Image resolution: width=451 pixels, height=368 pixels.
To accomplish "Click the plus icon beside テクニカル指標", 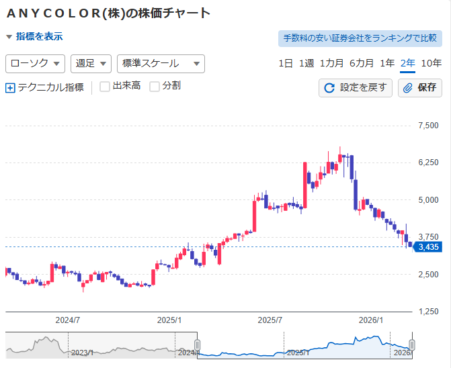I will 10,87.
